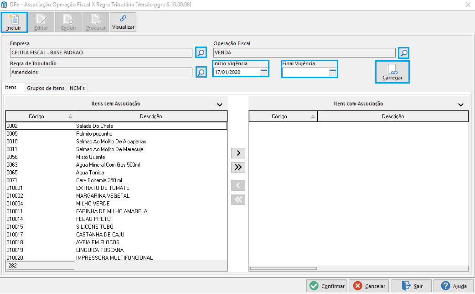Select the Palmito pupunha row

116,134
